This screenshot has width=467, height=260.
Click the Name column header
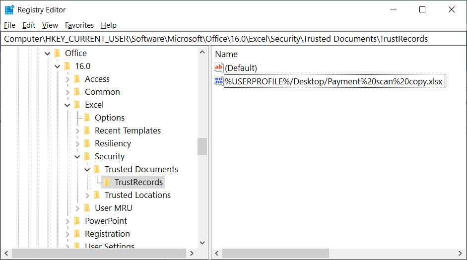coord(226,54)
